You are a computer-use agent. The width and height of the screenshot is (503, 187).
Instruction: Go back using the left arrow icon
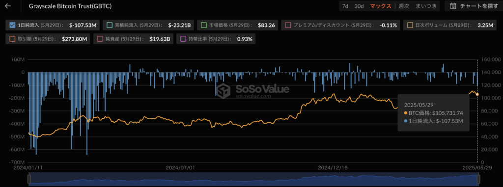tap(8, 6)
